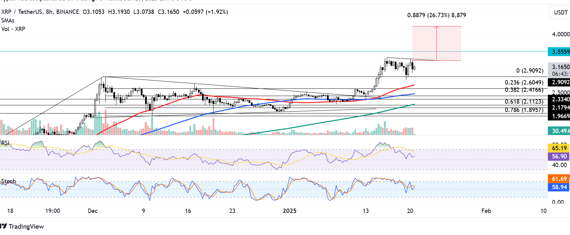Click the 0 (2.9092) Fibonacci level label
This screenshot has width=570, height=235.
[x=530, y=71]
